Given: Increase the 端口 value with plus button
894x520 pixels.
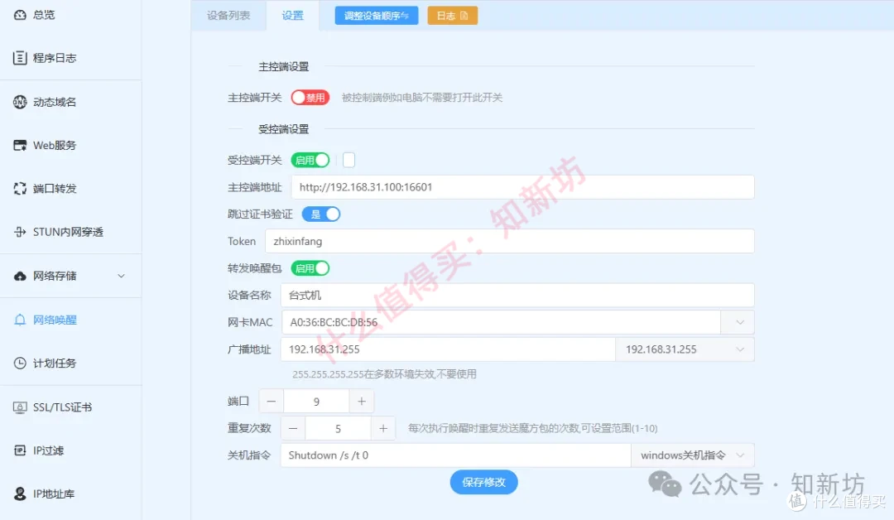Looking at the screenshot, I should click(x=362, y=402).
